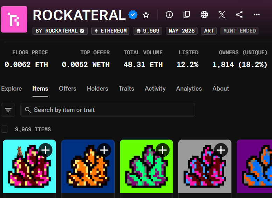Open the Traits tab

[x=127, y=89]
